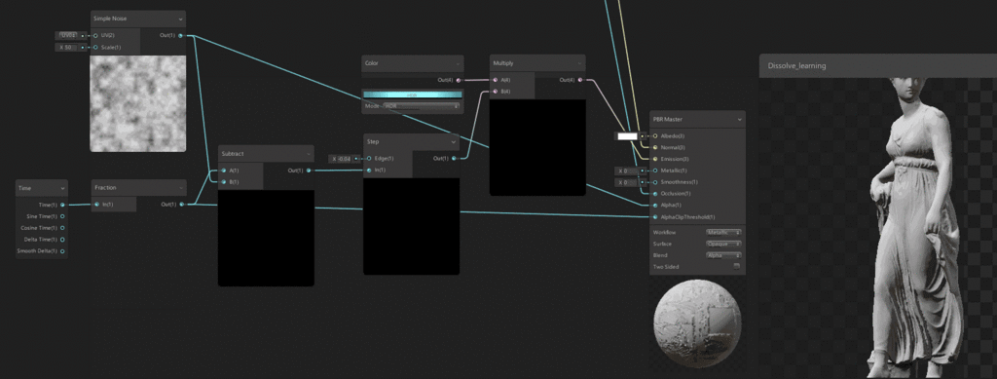This screenshot has height=379, width=997.
Task: Collapse the Time node with its chevron
Action: pos(62,188)
